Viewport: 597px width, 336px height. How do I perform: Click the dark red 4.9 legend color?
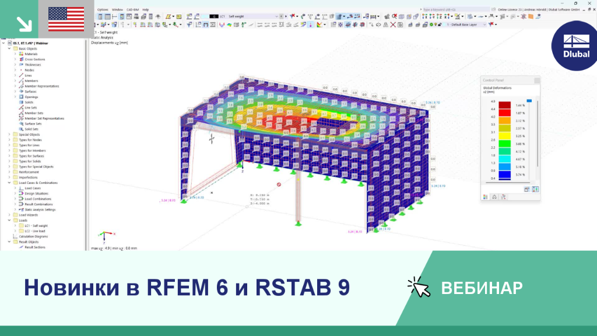coord(504,105)
